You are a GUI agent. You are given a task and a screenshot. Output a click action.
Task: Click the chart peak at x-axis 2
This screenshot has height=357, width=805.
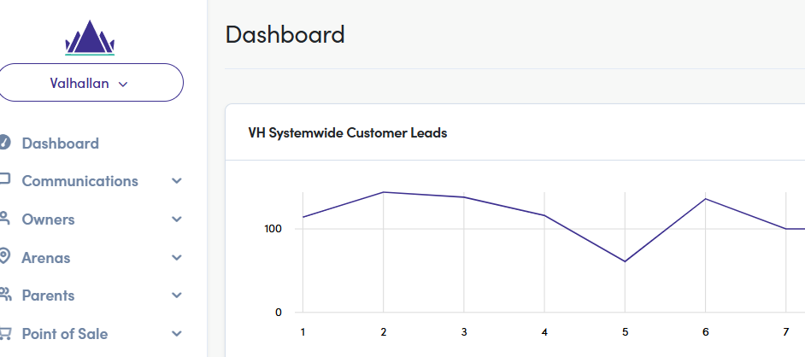click(384, 192)
